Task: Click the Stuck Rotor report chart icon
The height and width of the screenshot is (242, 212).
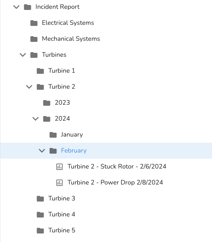Action: pos(59,167)
